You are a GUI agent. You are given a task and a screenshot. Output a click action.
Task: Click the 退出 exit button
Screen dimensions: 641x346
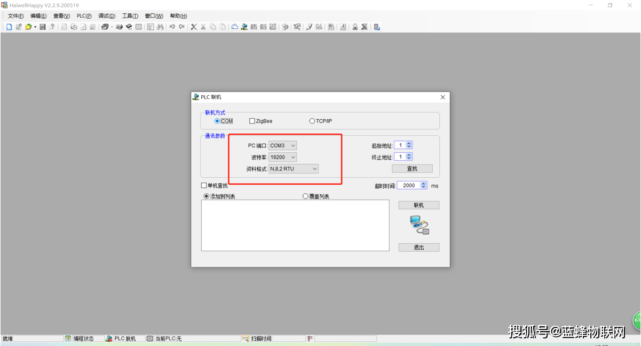click(x=419, y=248)
